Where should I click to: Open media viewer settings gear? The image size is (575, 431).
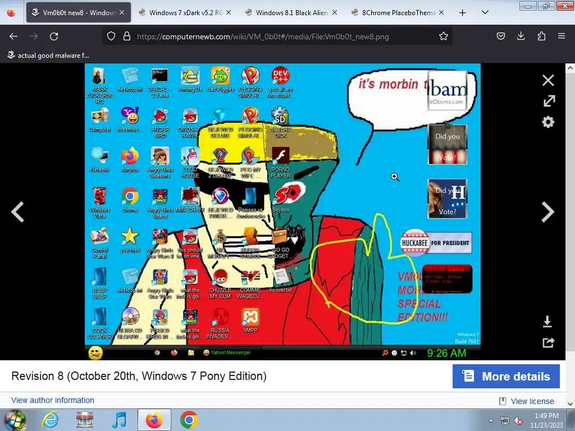coord(548,122)
